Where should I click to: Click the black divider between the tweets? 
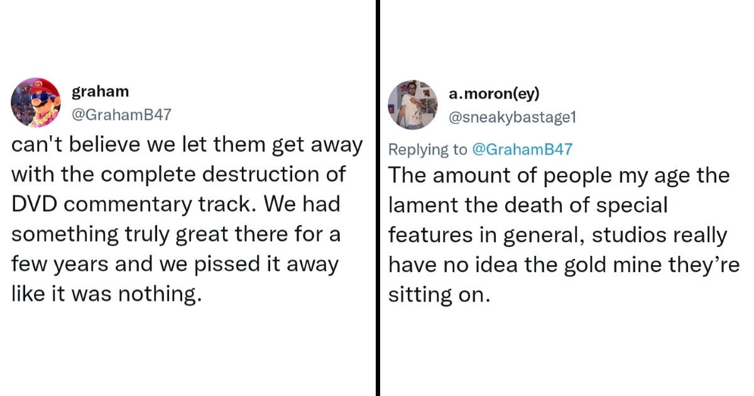coord(378,198)
